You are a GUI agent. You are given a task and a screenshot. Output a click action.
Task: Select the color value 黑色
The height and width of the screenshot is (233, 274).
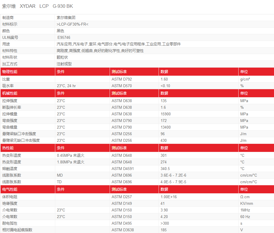[x=60, y=31]
